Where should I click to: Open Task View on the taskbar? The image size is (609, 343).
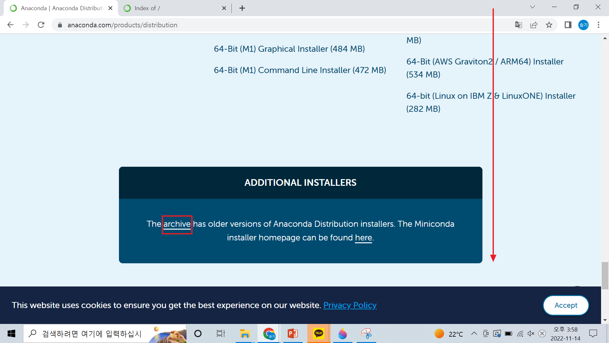click(x=221, y=333)
